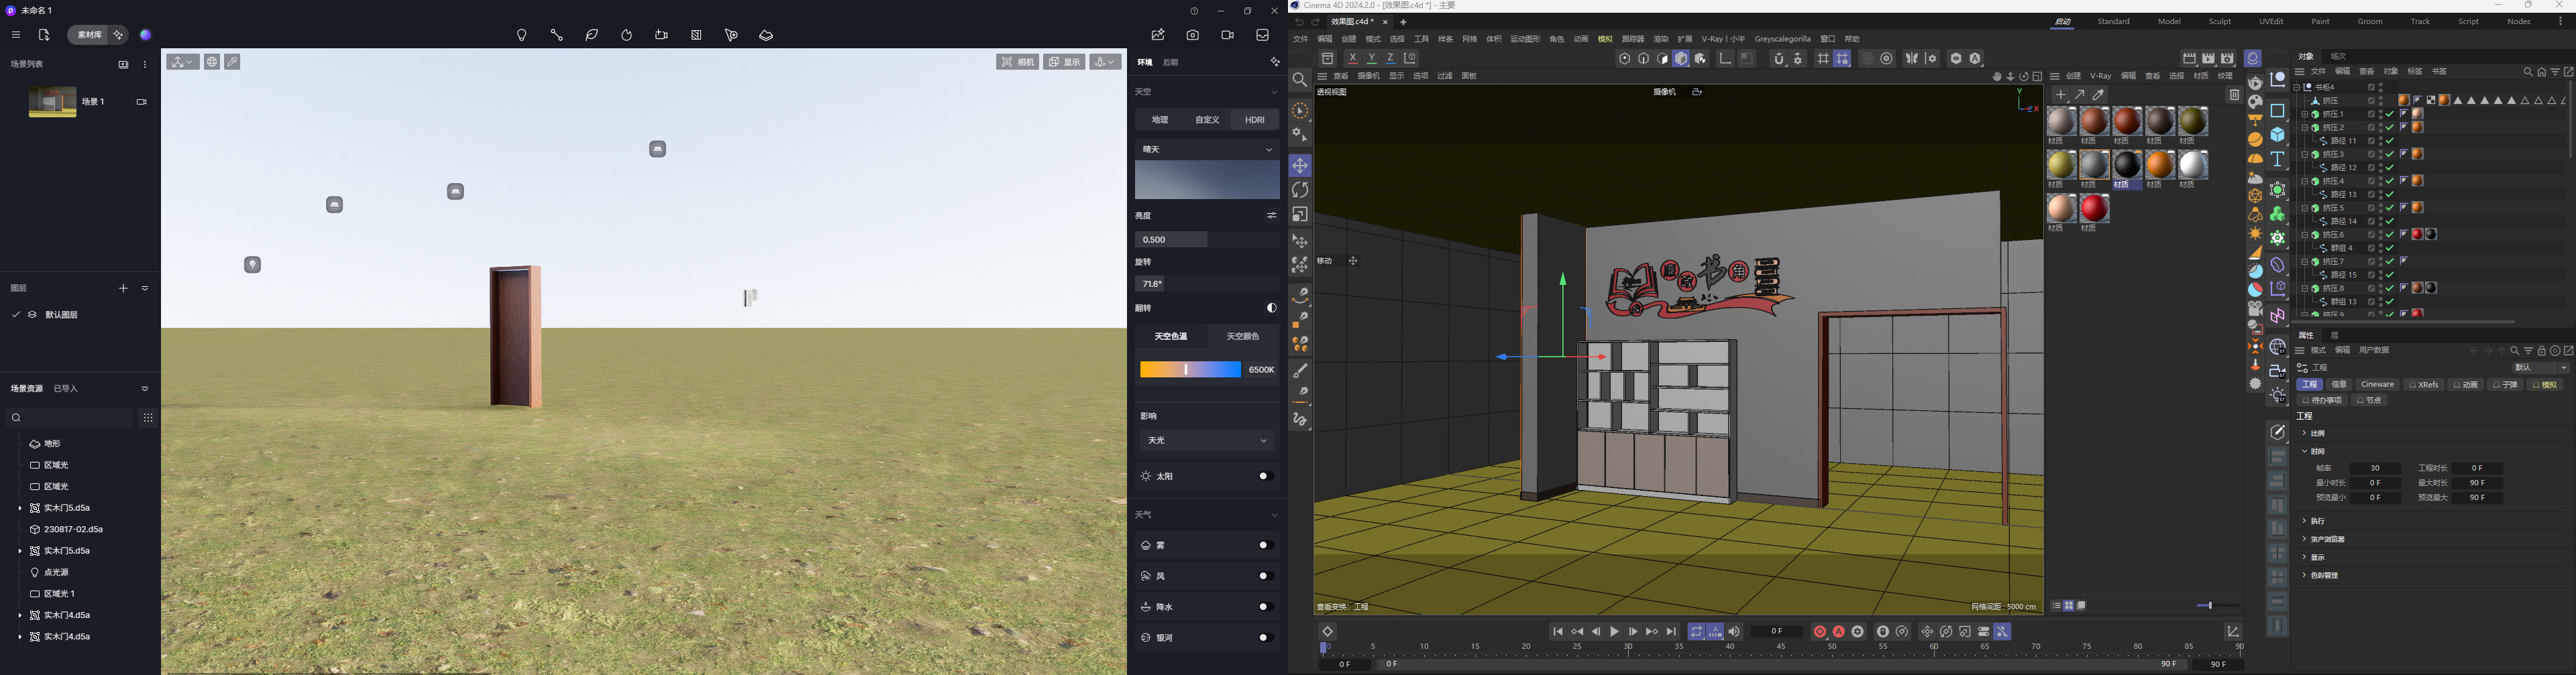The image size is (2576, 675).
Task: Switch to the 场次 tab in object manager
Action: click(x=2338, y=57)
